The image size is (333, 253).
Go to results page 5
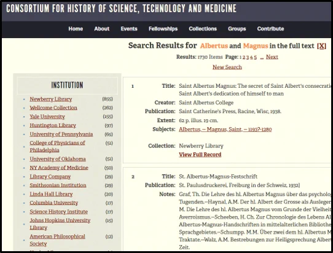click(x=255, y=57)
